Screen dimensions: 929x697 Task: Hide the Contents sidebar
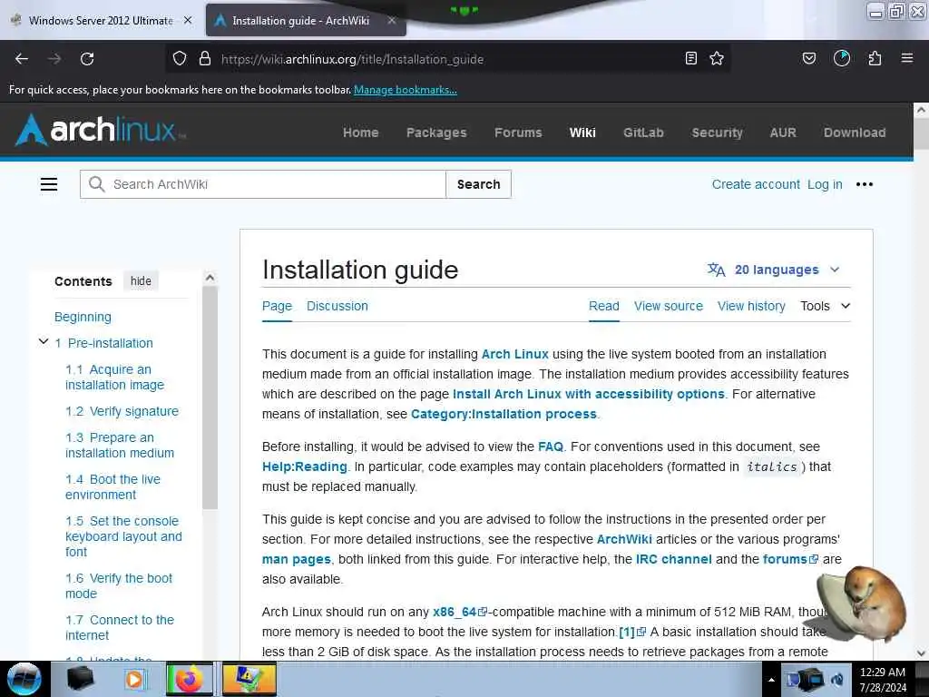(x=141, y=281)
